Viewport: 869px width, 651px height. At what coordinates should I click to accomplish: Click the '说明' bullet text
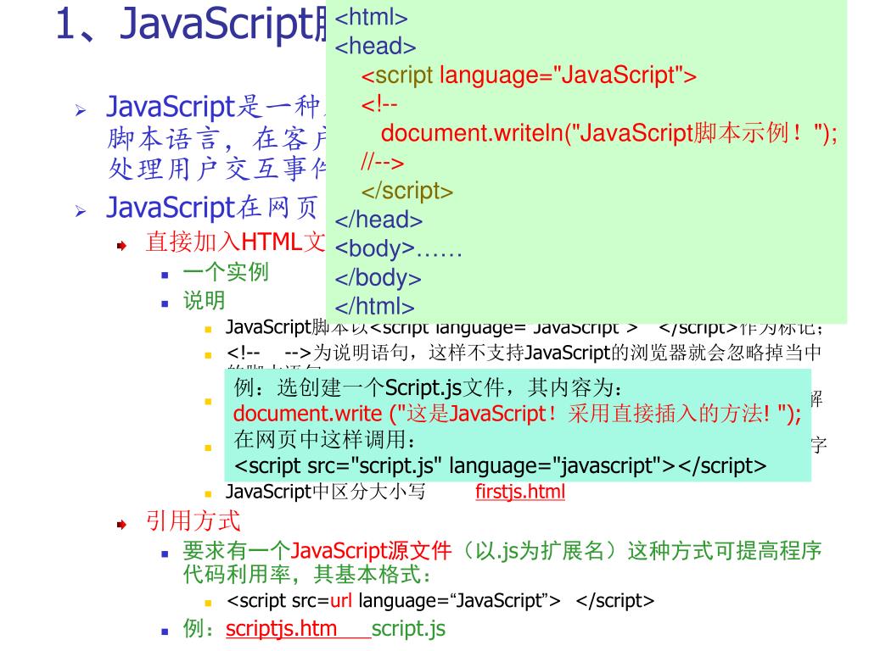coord(204,301)
